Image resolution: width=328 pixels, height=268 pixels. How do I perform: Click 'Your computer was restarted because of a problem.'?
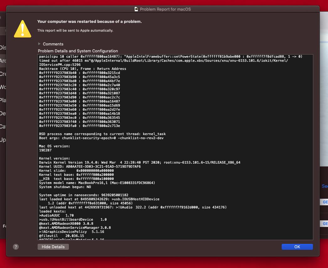tap(90, 21)
